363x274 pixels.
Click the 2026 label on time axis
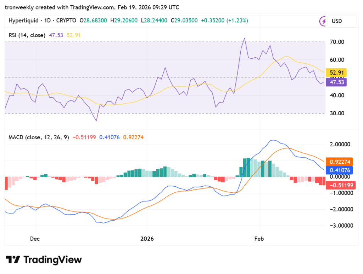[147, 239]
